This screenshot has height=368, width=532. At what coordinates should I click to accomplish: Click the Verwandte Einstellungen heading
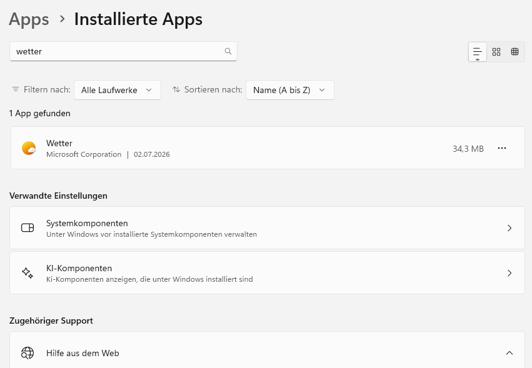pos(58,196)
